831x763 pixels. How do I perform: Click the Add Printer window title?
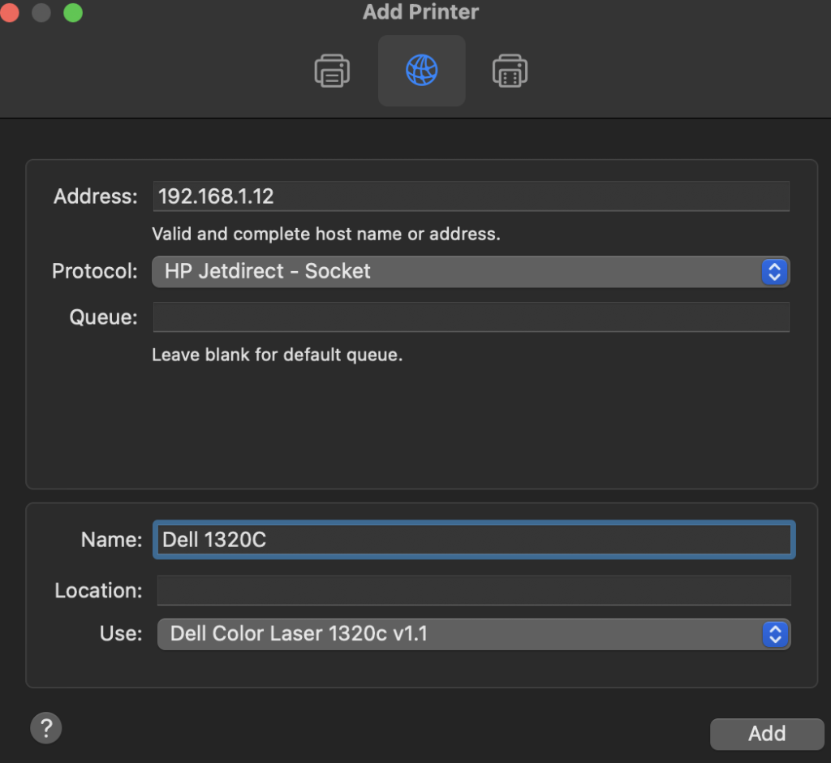[420, 12]
